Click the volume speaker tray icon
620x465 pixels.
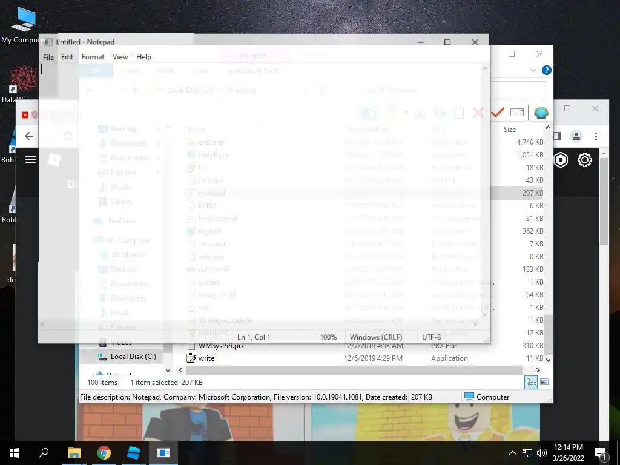(542, 453)
